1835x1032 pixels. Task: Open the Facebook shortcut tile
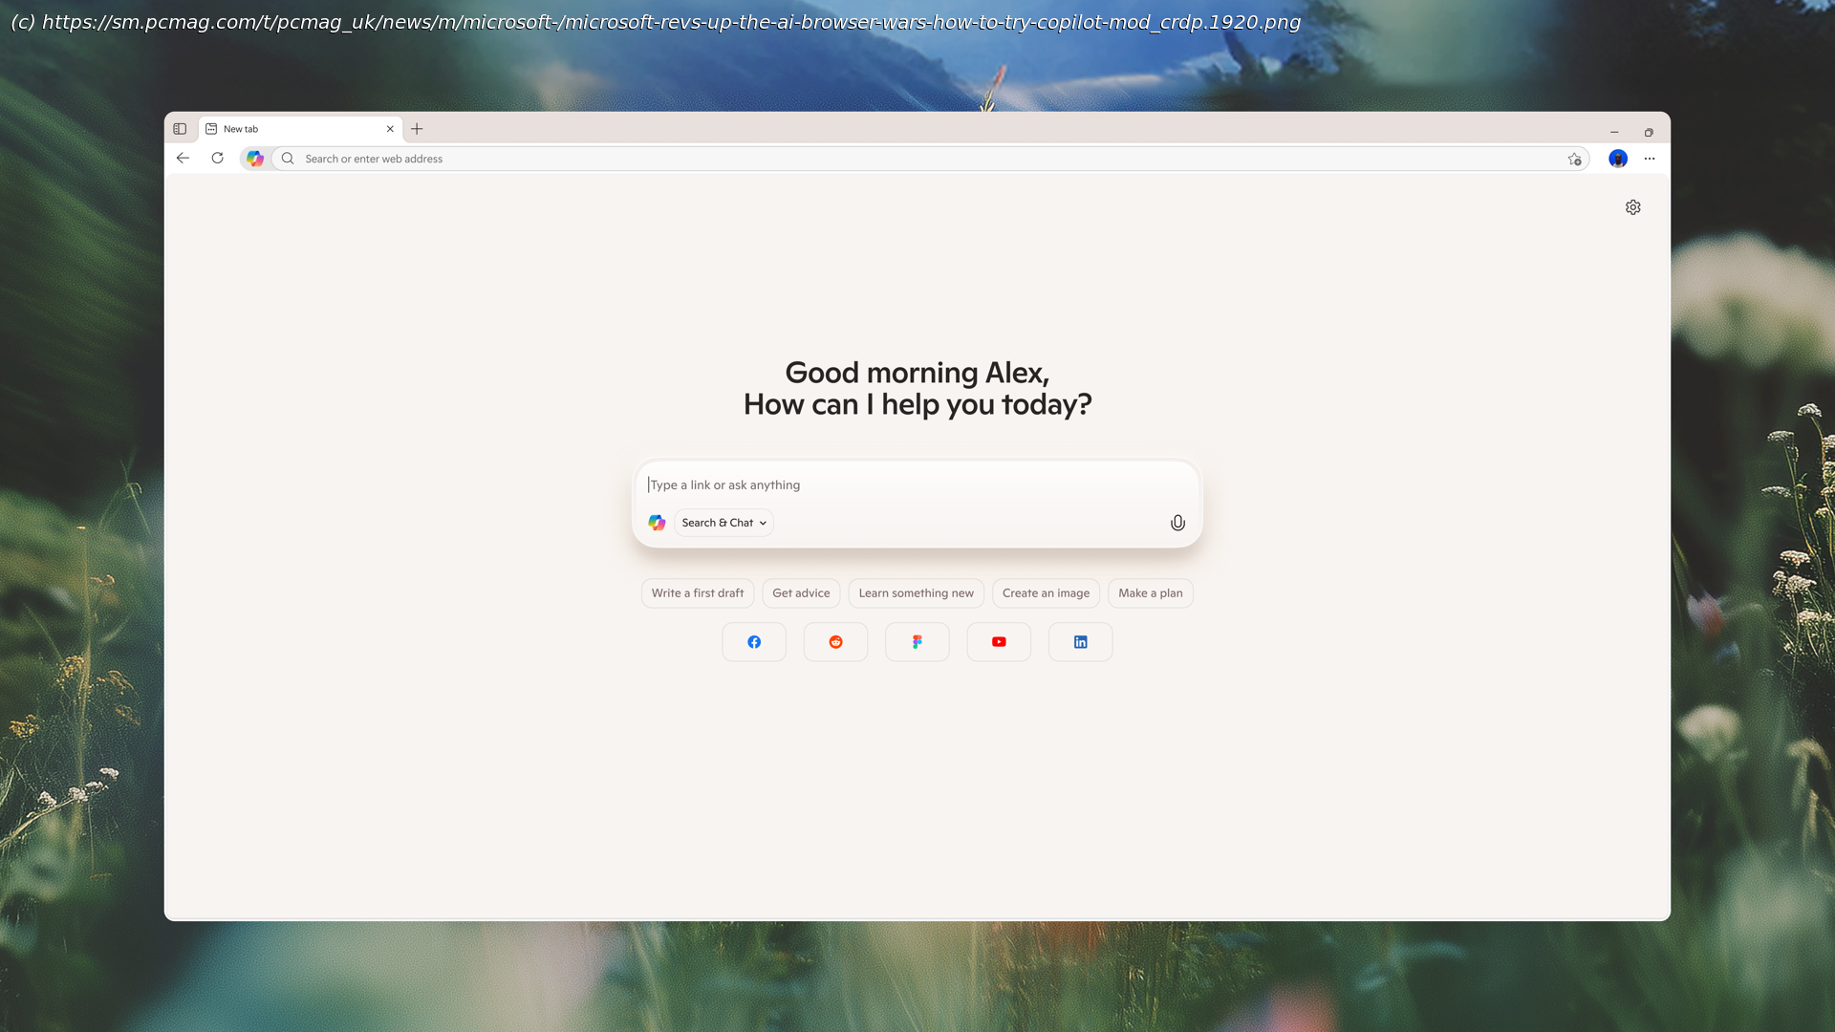(754, 642)
